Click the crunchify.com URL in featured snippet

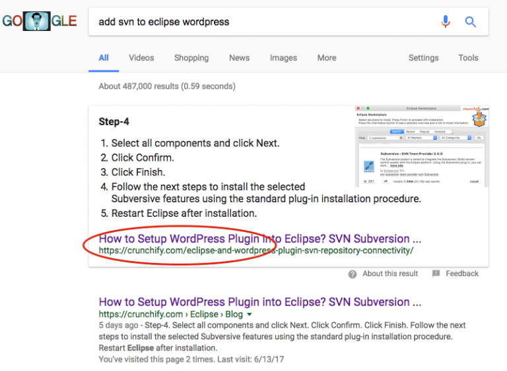[x=255, y=250]
